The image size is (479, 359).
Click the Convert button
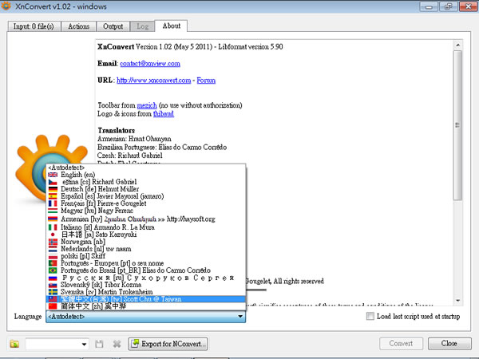coord(401,343)
